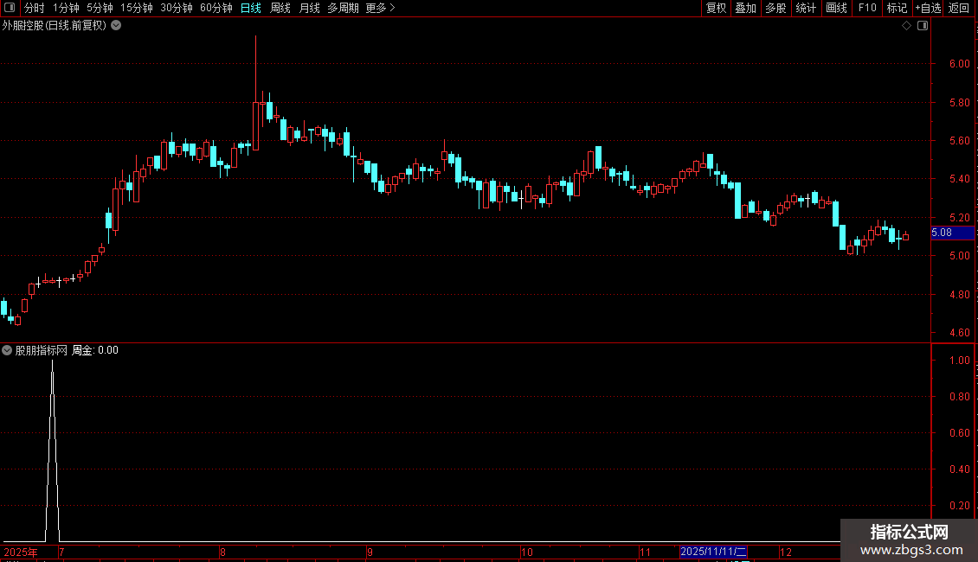Image resolution: width=978 pixels, height=562 pixels.
Task: Click the 6.00 price axis label
Action: point(959,64)
